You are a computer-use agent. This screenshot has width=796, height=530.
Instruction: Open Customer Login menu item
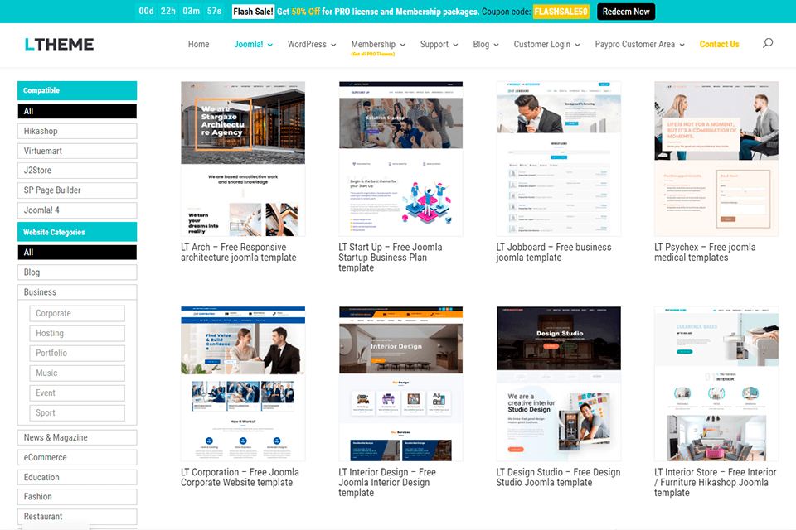click(x=542, y=44)
